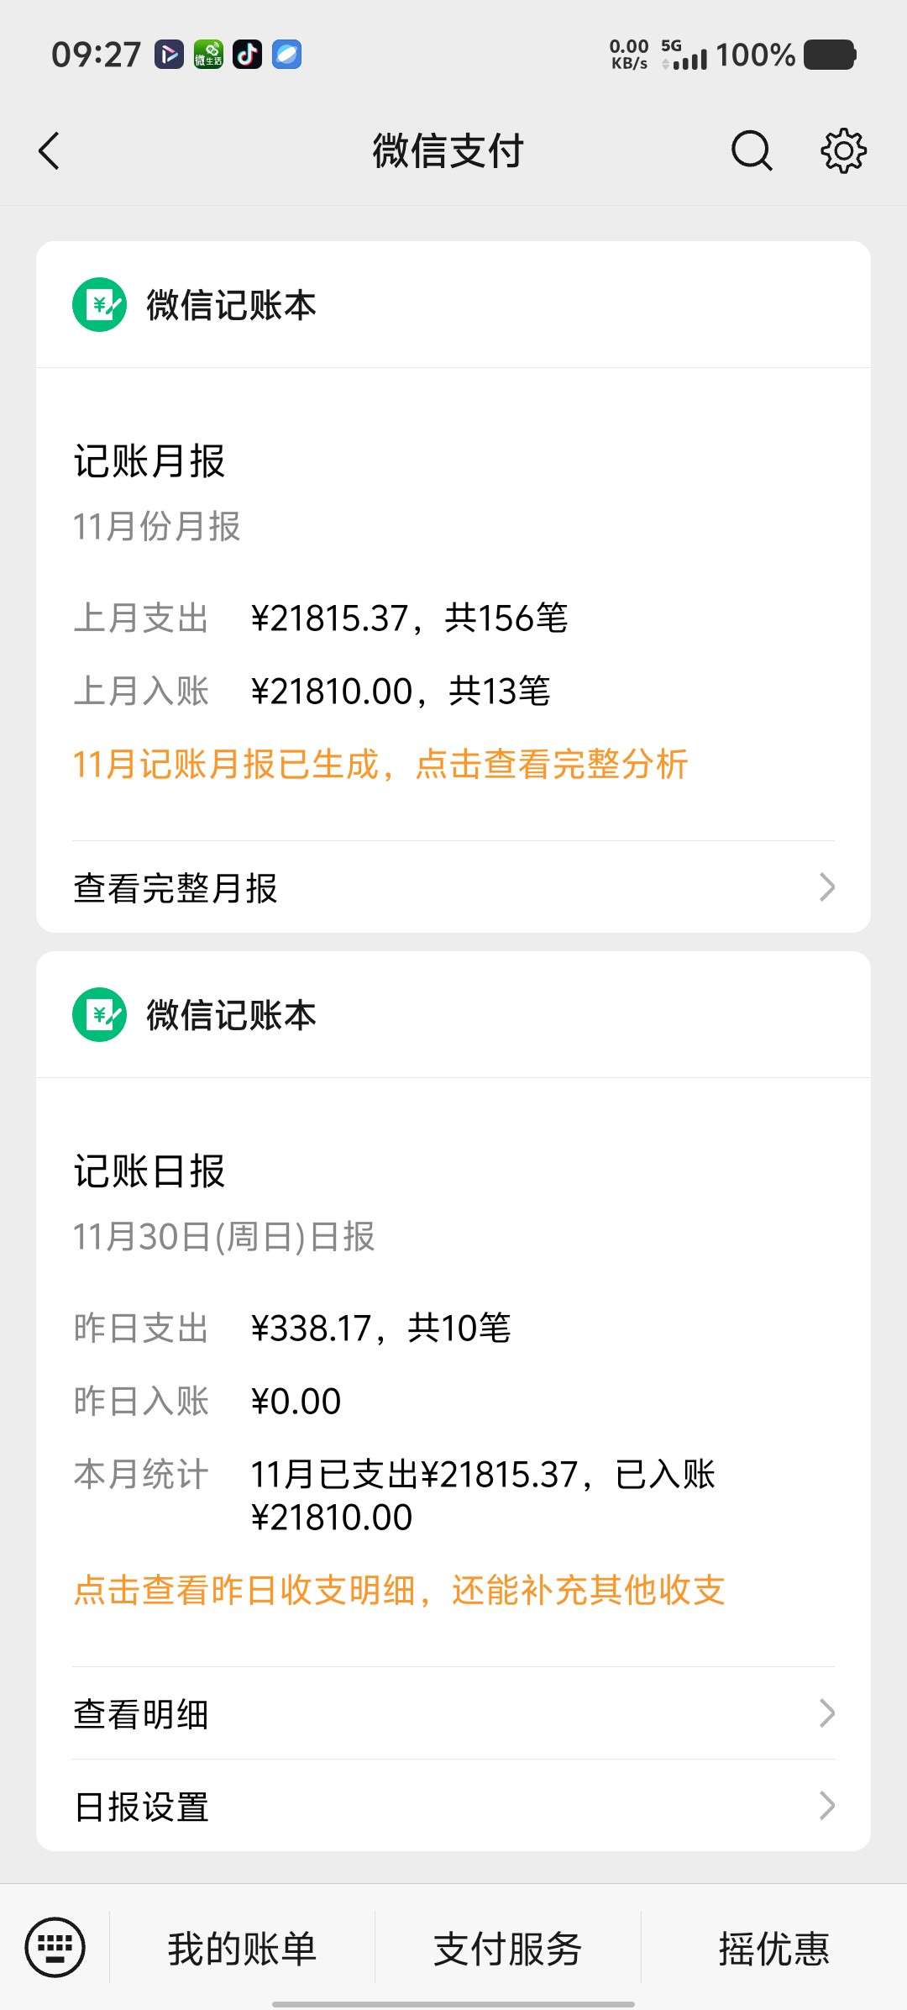
Task: Expand 查看明细 chevron arrow
Action: [827, 1713]
